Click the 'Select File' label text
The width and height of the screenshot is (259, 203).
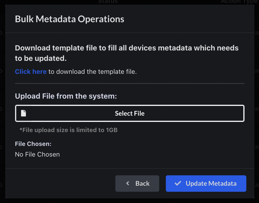[x=130, y=114]
